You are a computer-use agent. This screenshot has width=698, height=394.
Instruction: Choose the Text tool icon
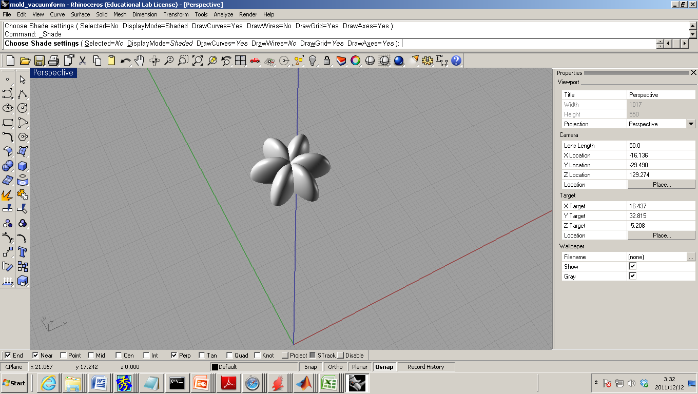click(22, 252)
